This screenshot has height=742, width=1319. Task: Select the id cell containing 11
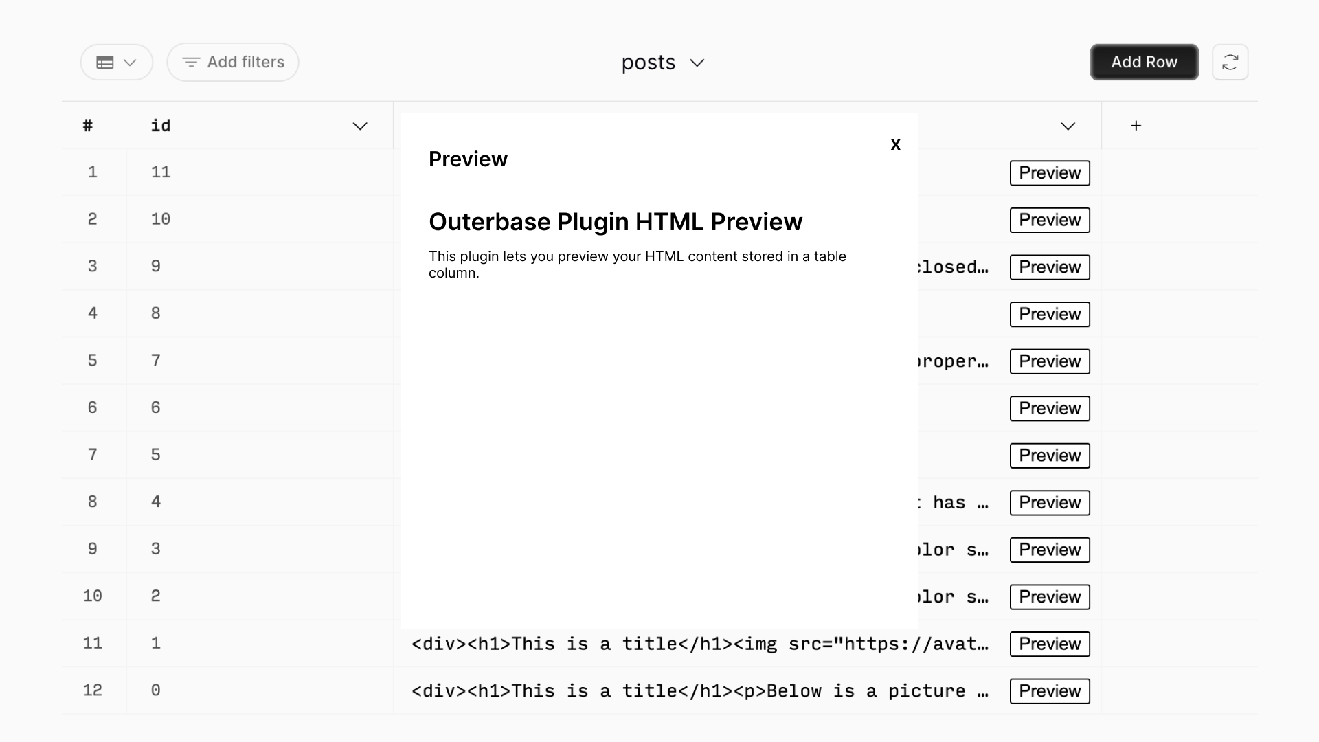pyautogui.click(x=260, y=172)
